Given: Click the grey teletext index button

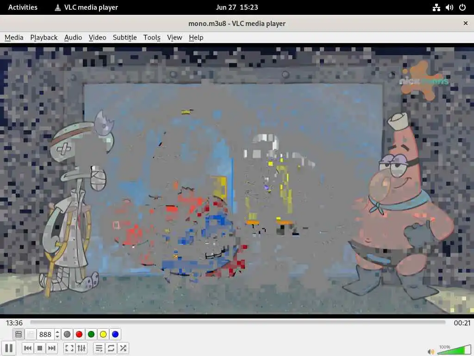Looking at the screenshot, I should coord(67,334).
